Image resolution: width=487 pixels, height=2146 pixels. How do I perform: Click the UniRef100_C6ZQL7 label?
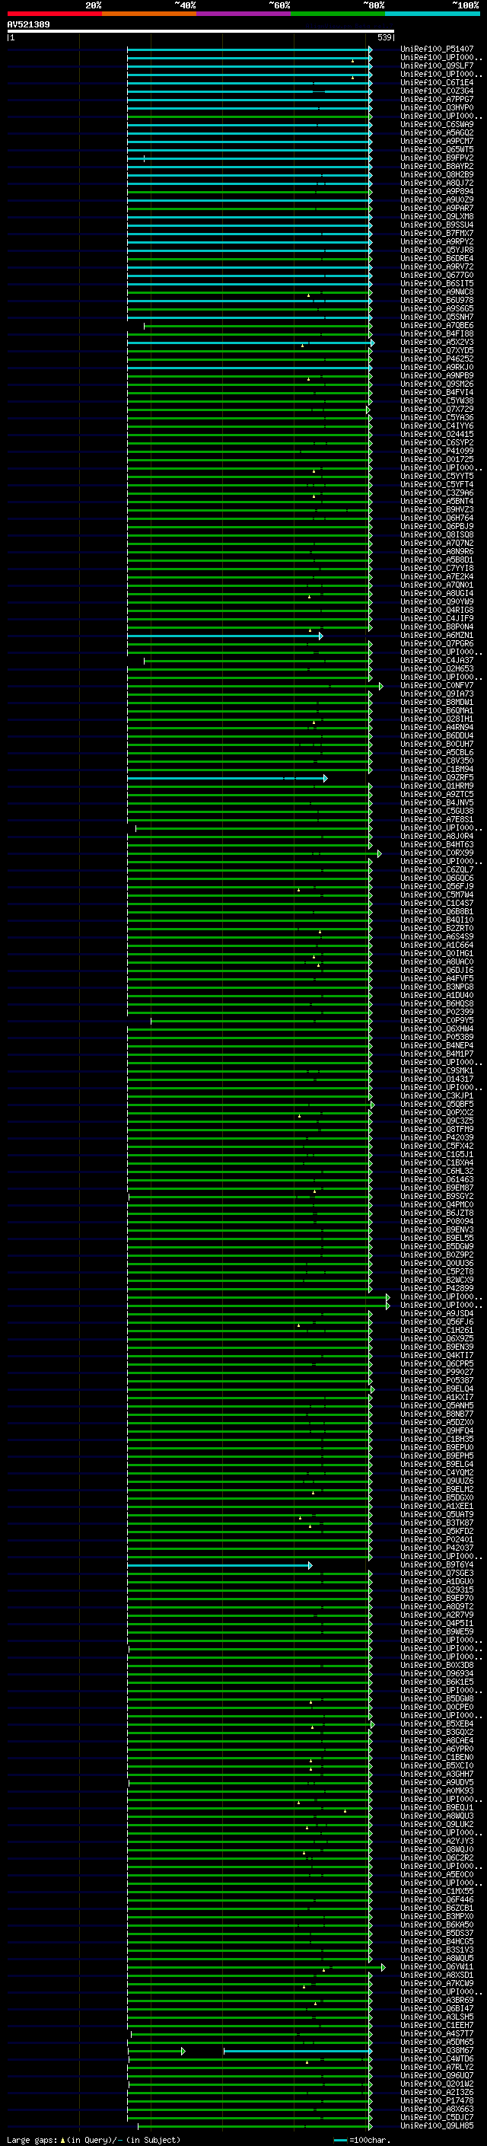437,869
